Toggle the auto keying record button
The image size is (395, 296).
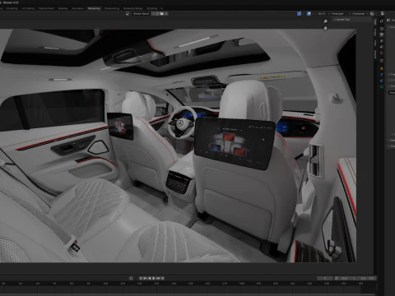coord(131,278)
